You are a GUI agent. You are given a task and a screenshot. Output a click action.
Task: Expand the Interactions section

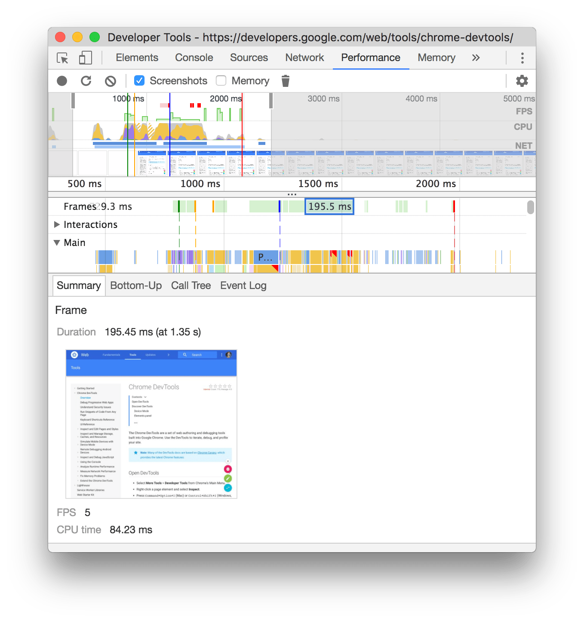[x=57, y=224]
